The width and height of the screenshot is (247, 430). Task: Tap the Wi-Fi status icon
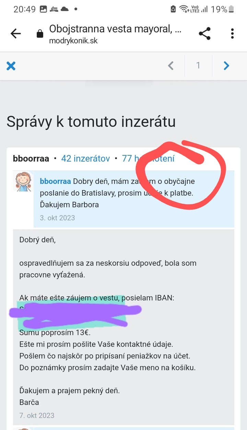[x=184, y=9]
